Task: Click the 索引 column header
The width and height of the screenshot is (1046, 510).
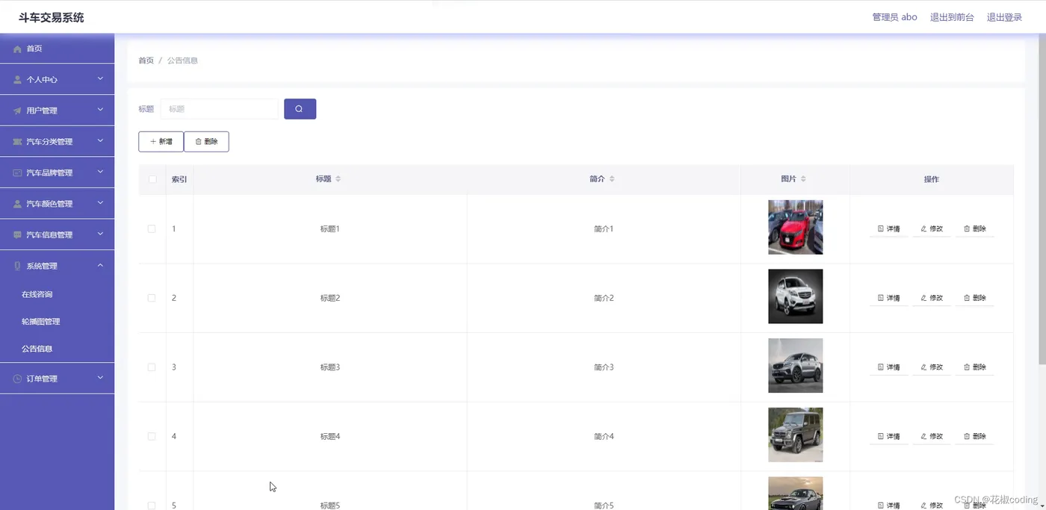Action: point(179,179)
